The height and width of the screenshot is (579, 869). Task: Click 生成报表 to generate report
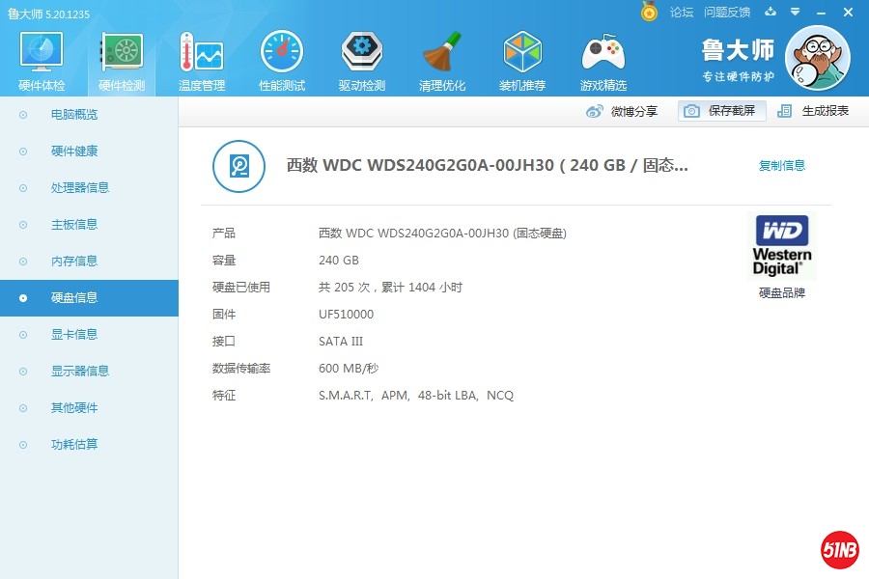pos(814,111)
